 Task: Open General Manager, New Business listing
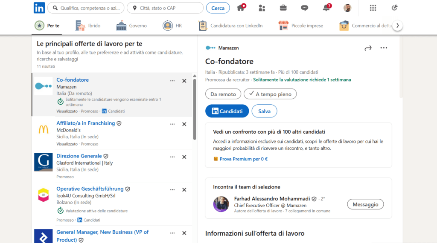(102, 236)
